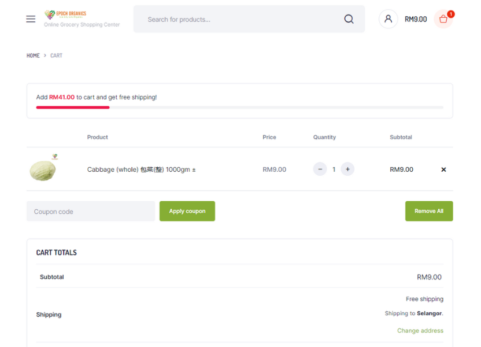Image resolution: width=481 pixels, height=347 pixels.
Task: Click the RM41.00 free shipping amount
Action: click(x=62, y=97)
